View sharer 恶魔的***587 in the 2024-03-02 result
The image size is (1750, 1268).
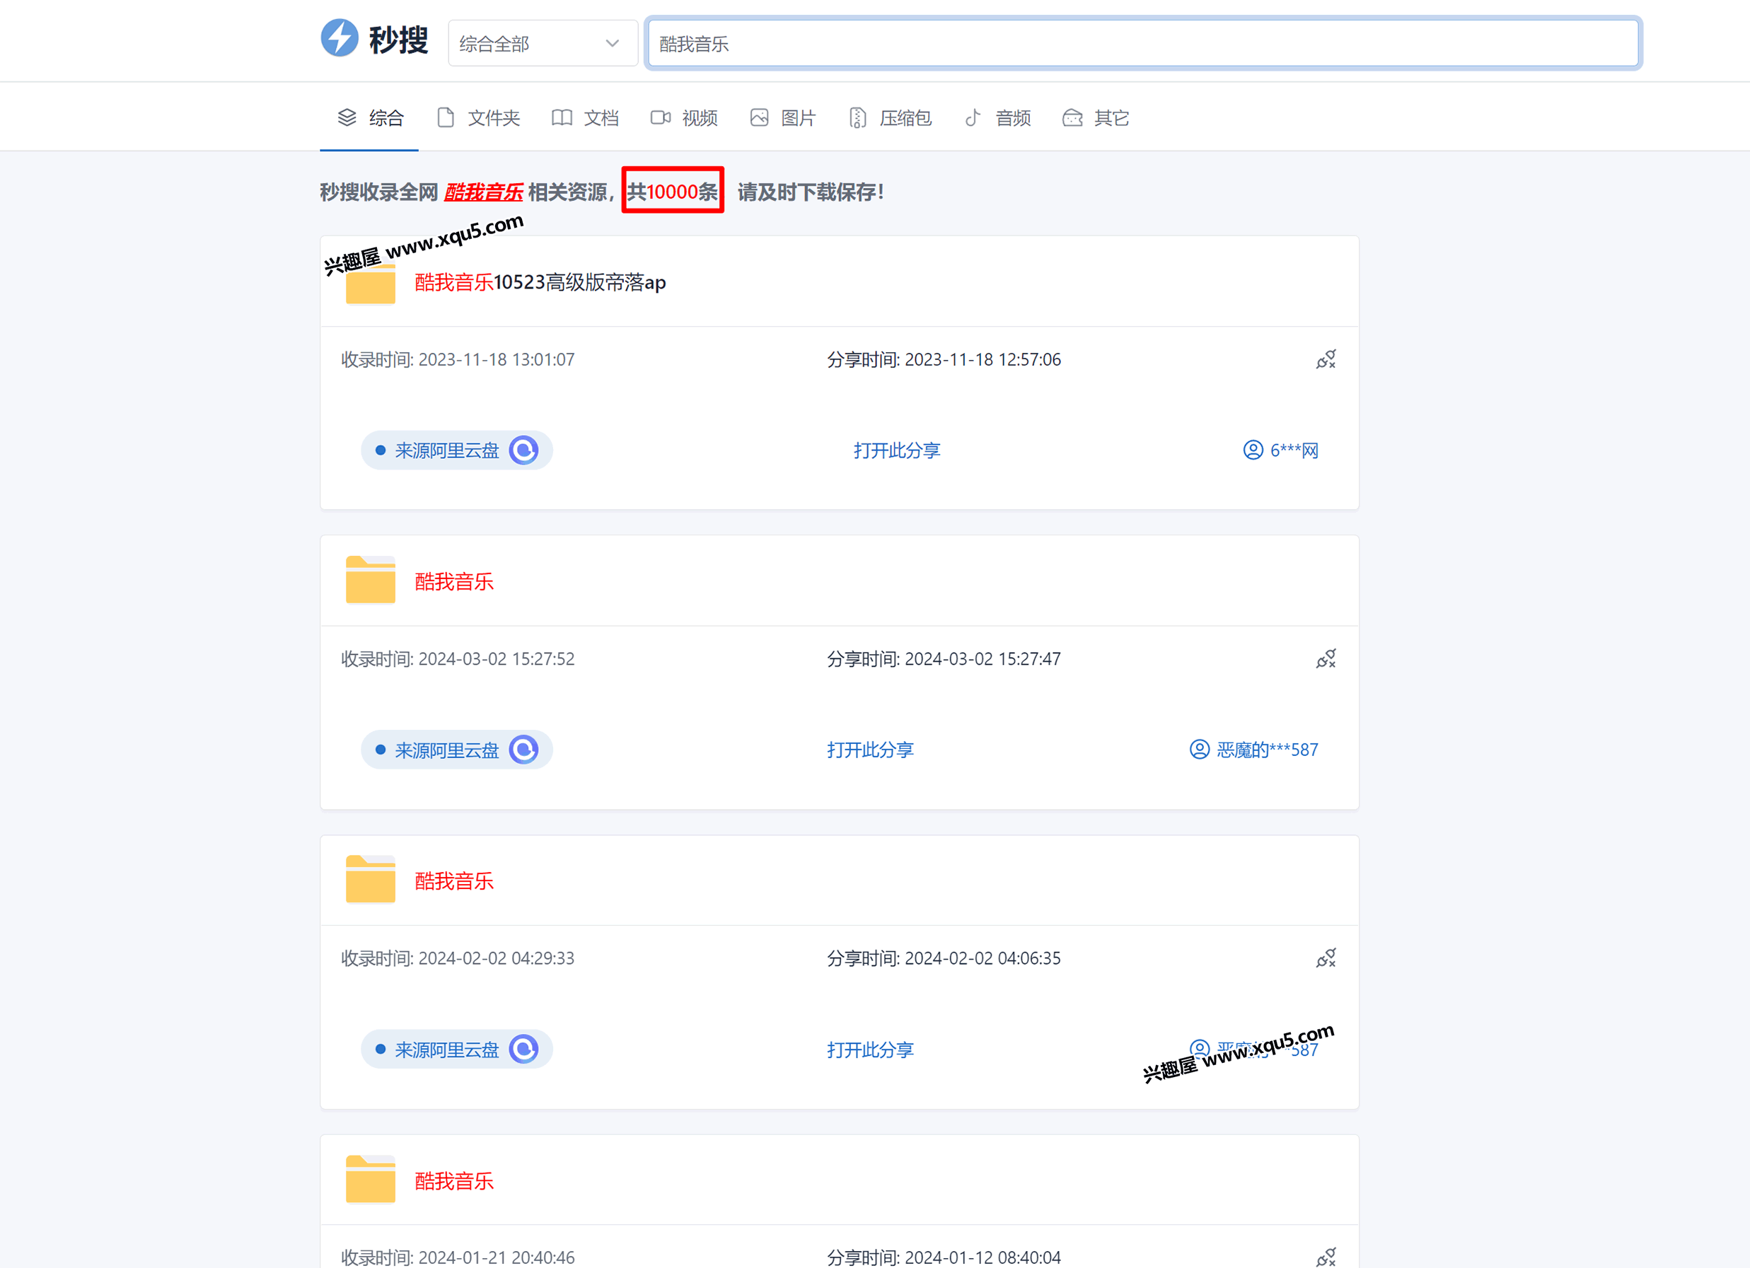point(1254,750)
